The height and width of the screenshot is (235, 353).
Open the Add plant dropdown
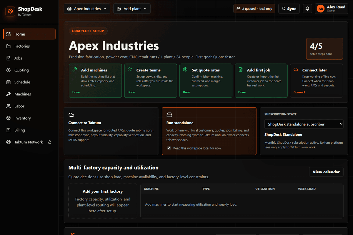(132, 9)
